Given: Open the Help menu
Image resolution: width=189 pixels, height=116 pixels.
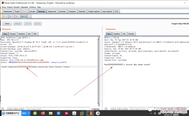Looking at the screenshot, I should (39, 7).
